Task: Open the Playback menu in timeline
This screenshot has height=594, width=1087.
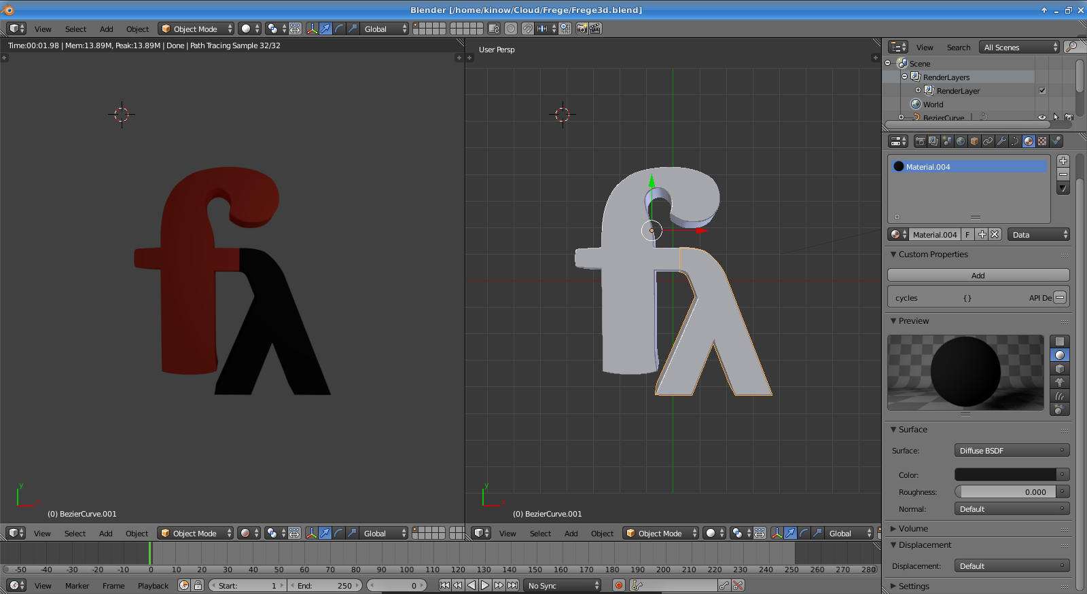Action: pyautogui.click(x=153, y=586)
